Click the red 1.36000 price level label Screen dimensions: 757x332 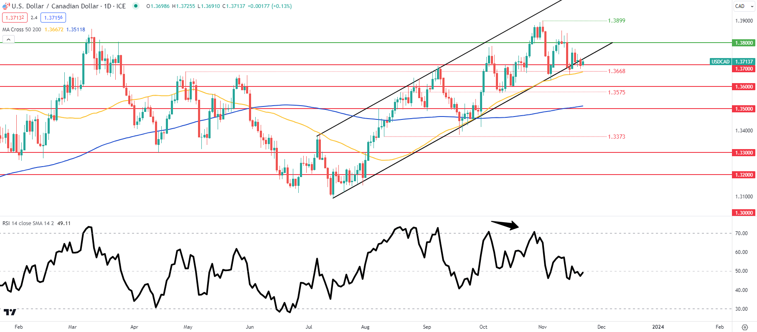744,87
